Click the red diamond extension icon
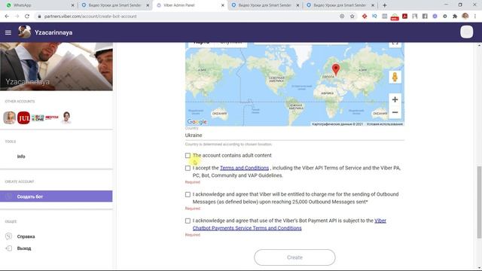This screenshot has height=271, width=482. [365, 17]
